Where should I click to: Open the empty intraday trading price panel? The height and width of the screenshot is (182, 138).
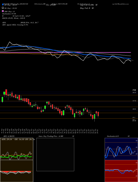[55, 154]
